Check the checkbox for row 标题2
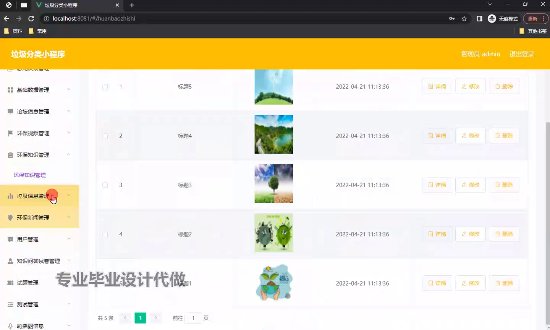 pyautogui.click(x=105, y=235)
